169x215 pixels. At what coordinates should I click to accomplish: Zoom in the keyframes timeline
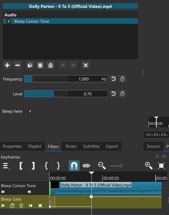click(149, 166)
